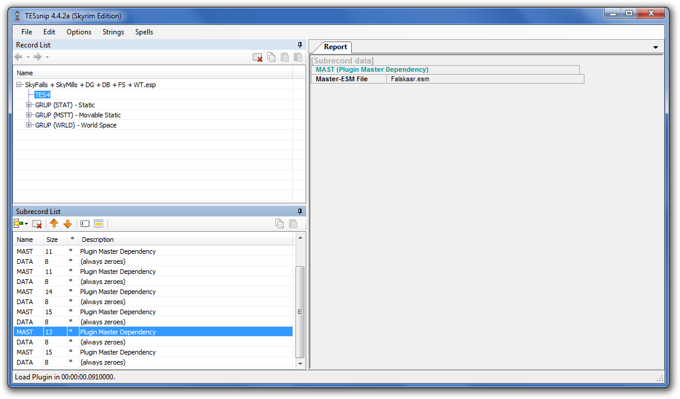The height and width of the screenshot is (399, 680).
Task: Expand the GRUP (STAT) - Static node
Action: pyautogui.click(x=29, y=105)
